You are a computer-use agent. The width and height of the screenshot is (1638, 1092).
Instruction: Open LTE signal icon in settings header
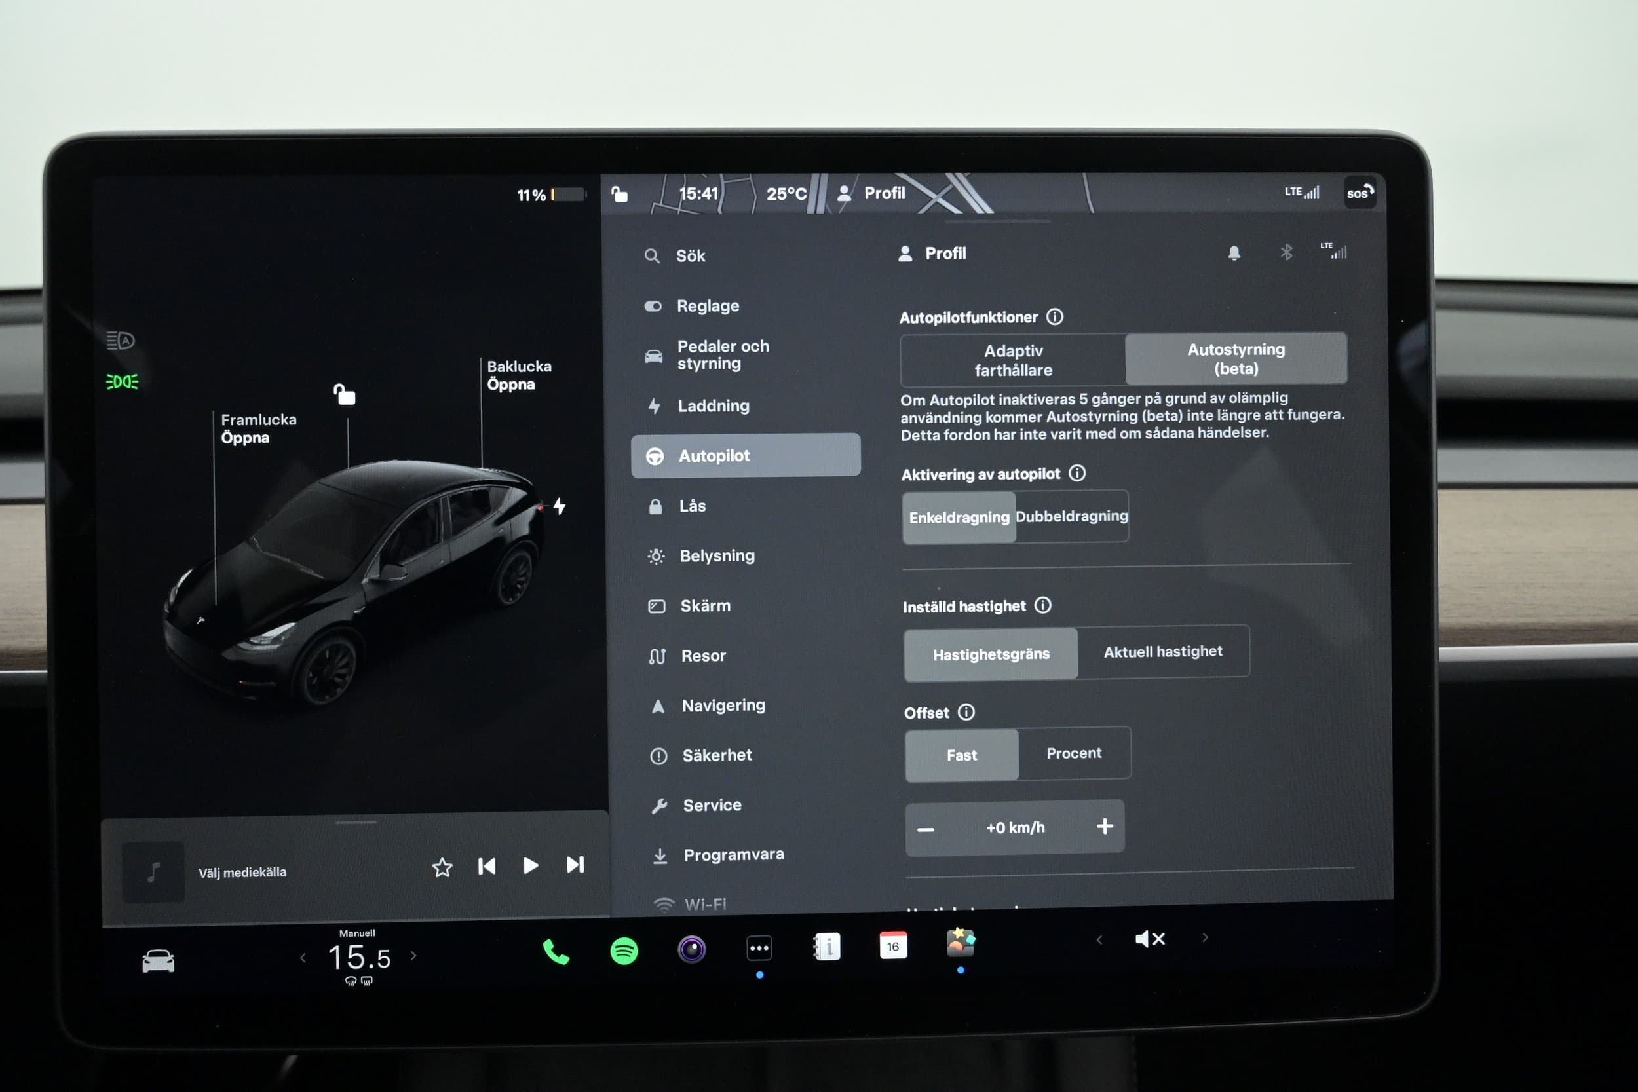(1334, 251)
